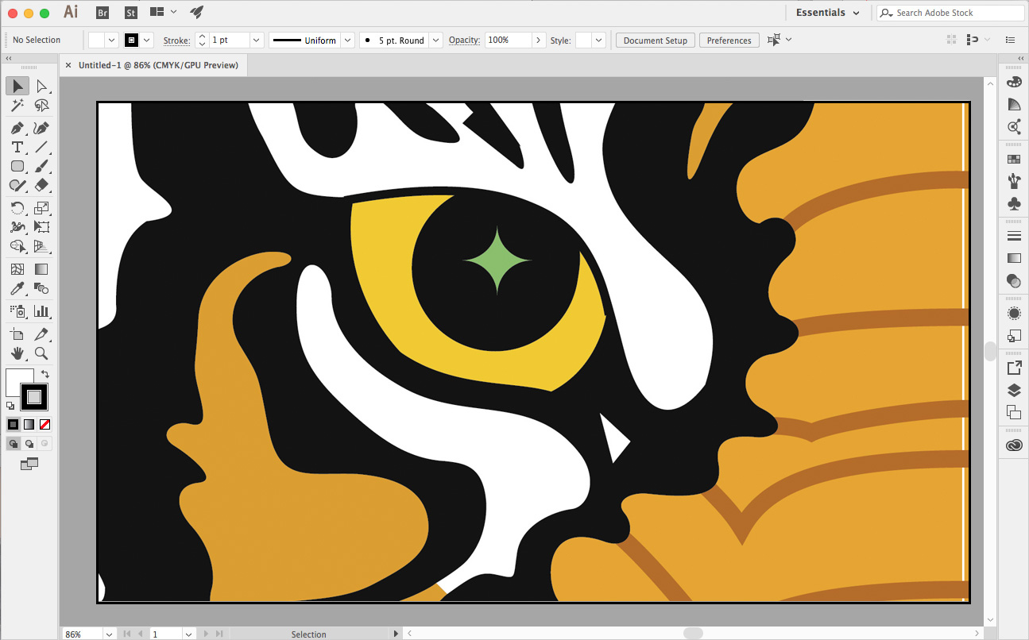Choose the Column Graph tool
Screen dimensions: 1029x640
pyautogui.click(x=42, y=311)
